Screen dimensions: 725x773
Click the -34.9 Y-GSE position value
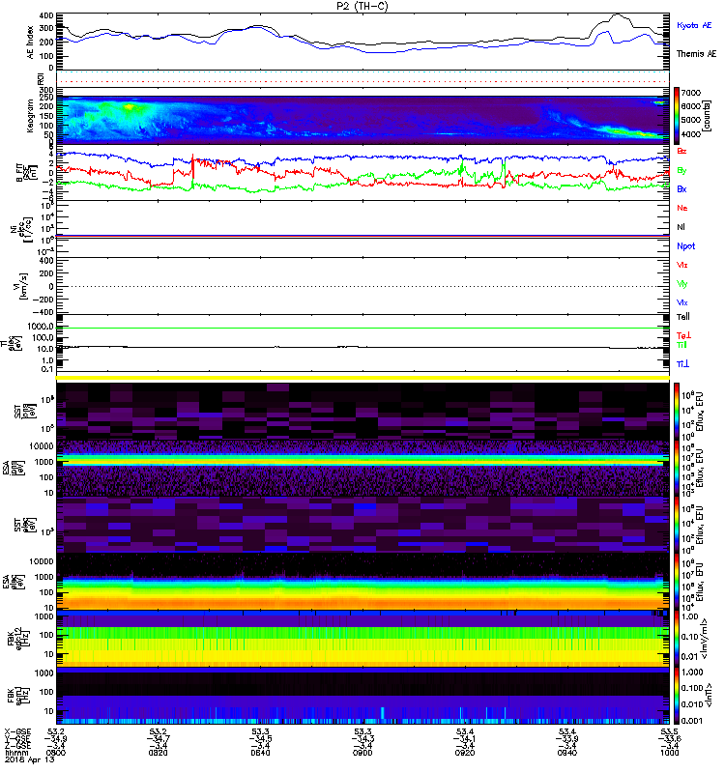click(56, 739)
